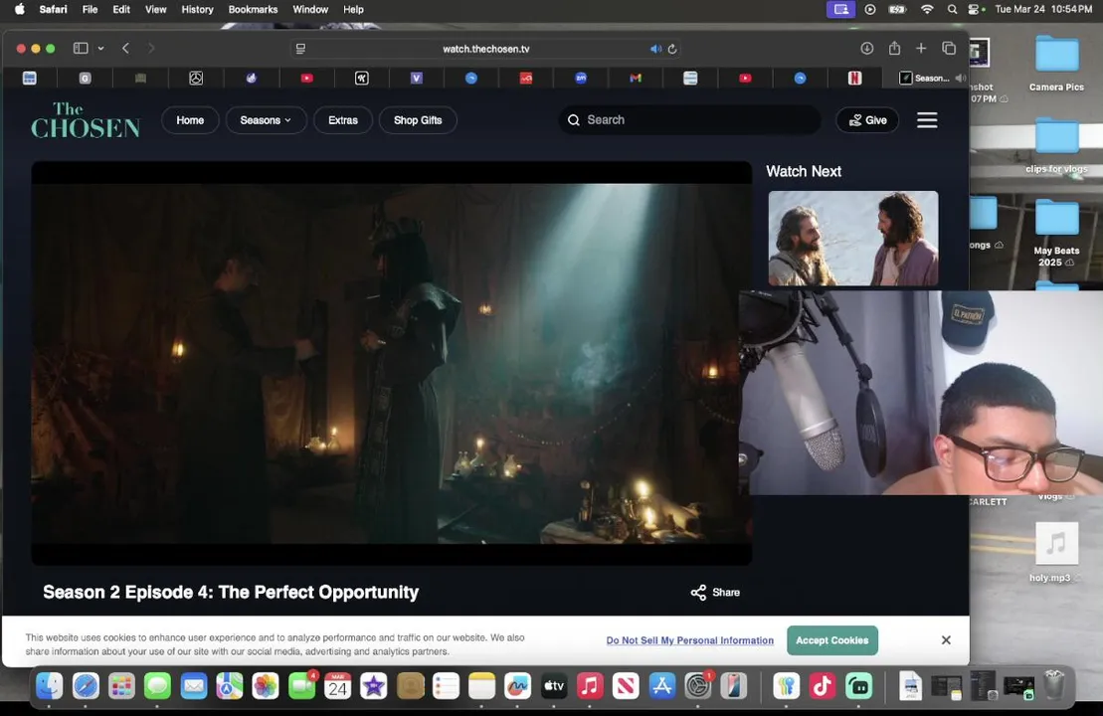
Task: Open the Safari menu
Action: coord(53,9)
